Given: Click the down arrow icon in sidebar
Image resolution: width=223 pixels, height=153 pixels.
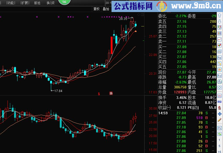Looking at the screenshot, I should click(x=220, y=21).
